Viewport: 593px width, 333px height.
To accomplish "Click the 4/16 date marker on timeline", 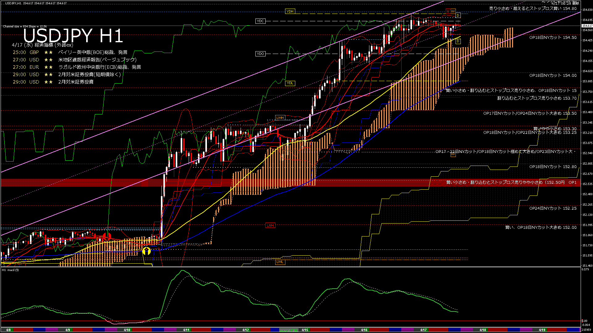I will [364, 330].
